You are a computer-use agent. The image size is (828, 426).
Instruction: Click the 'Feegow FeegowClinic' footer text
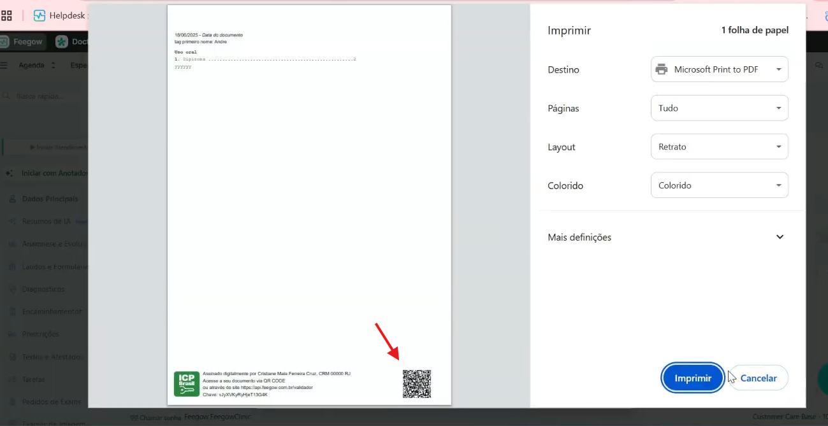coord(217,417)
